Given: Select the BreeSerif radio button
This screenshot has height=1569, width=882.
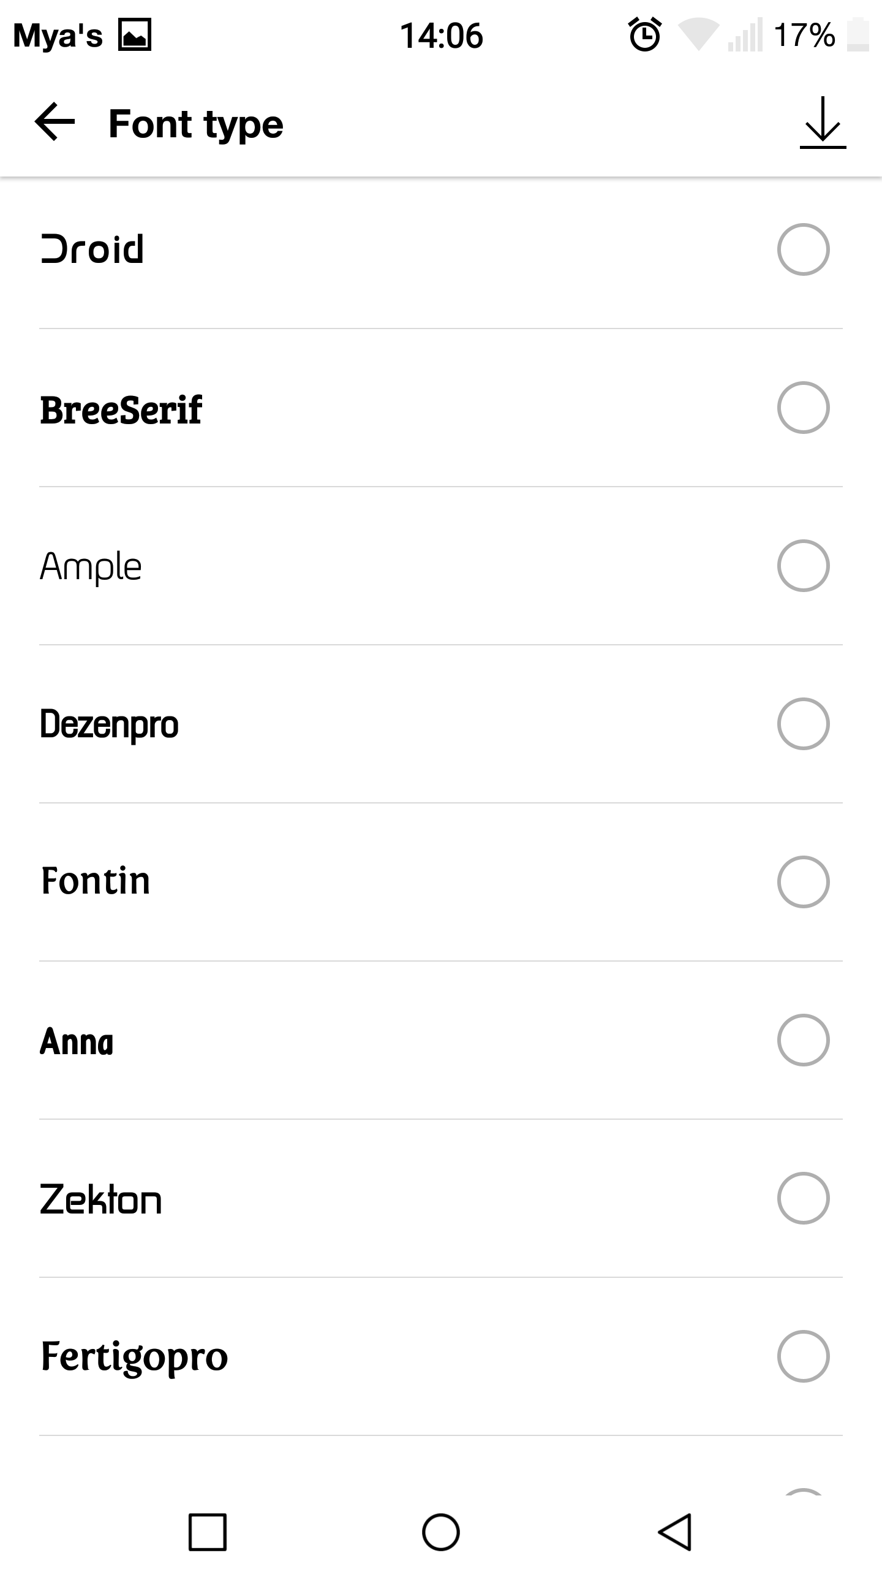Looking at the screenshot, I should (x=803, y=408).
